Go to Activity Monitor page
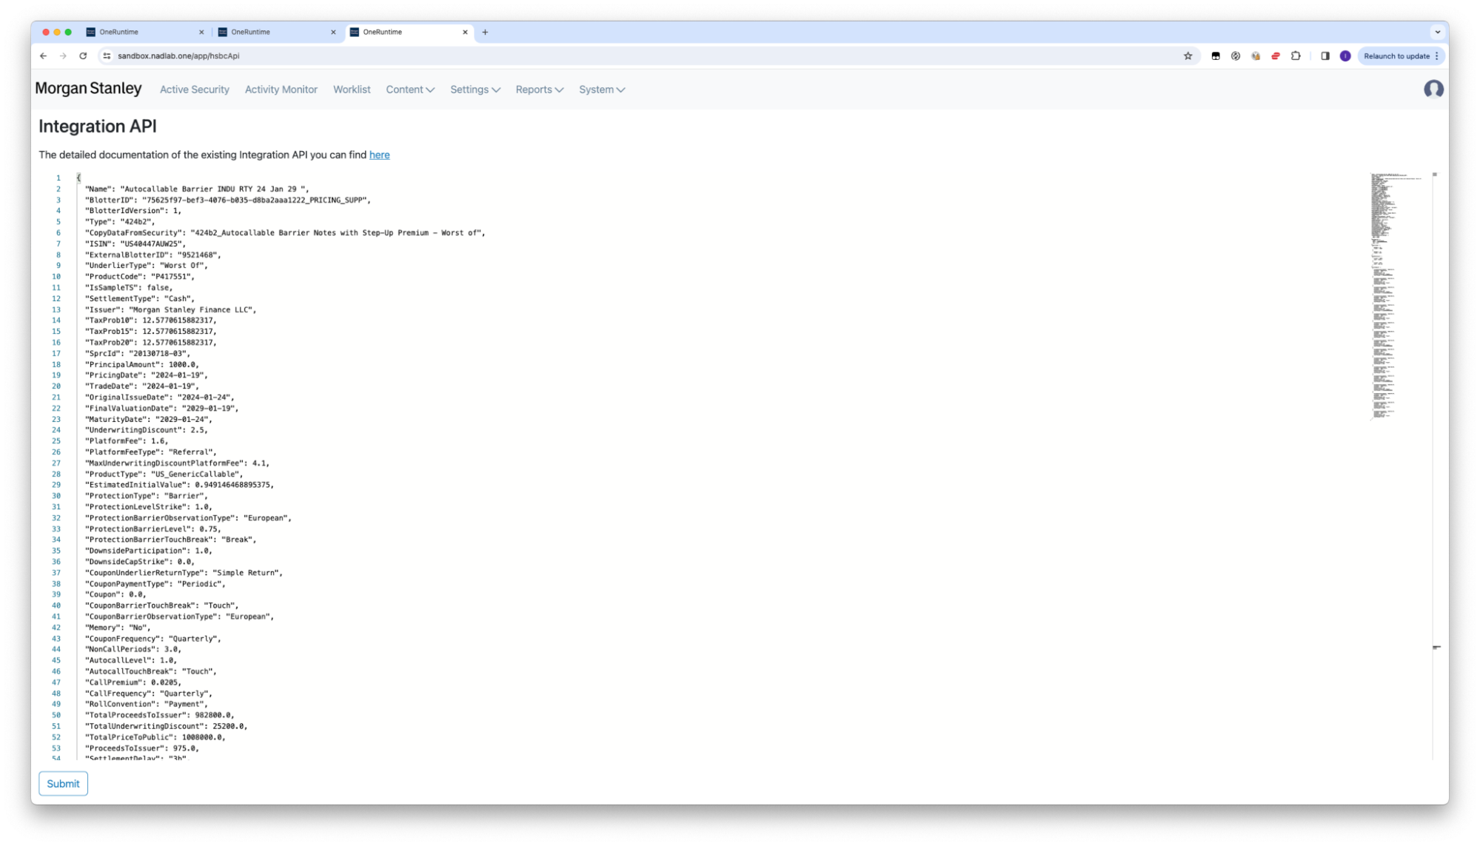Image resolution: width=1480 pixels, height=846 pixels. [x=281, y=90]
